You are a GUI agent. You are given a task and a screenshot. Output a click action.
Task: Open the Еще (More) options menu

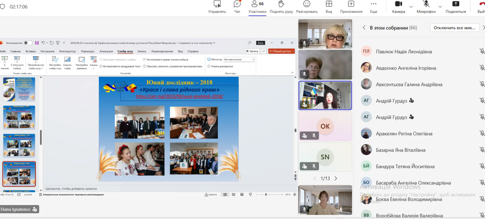[x=374, y=4]
